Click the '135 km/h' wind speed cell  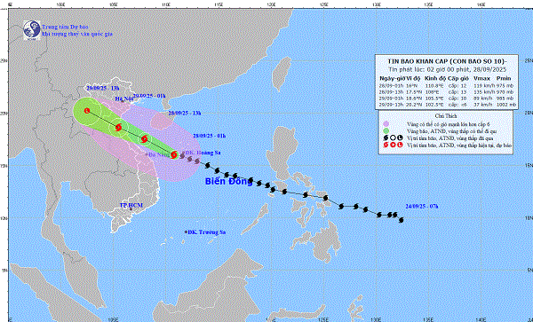pyautogui.click(x=483, y=92)
